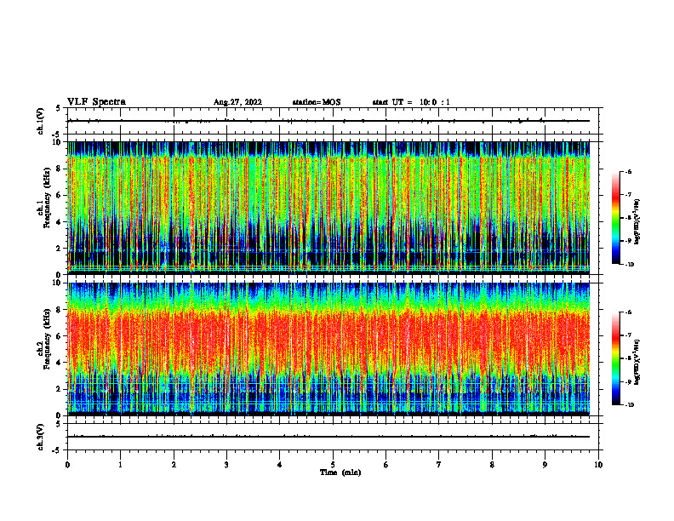Click the ch.1 color bar legend label text
The width and height of the screenshot is (674, 521).
tap(637, 222)
